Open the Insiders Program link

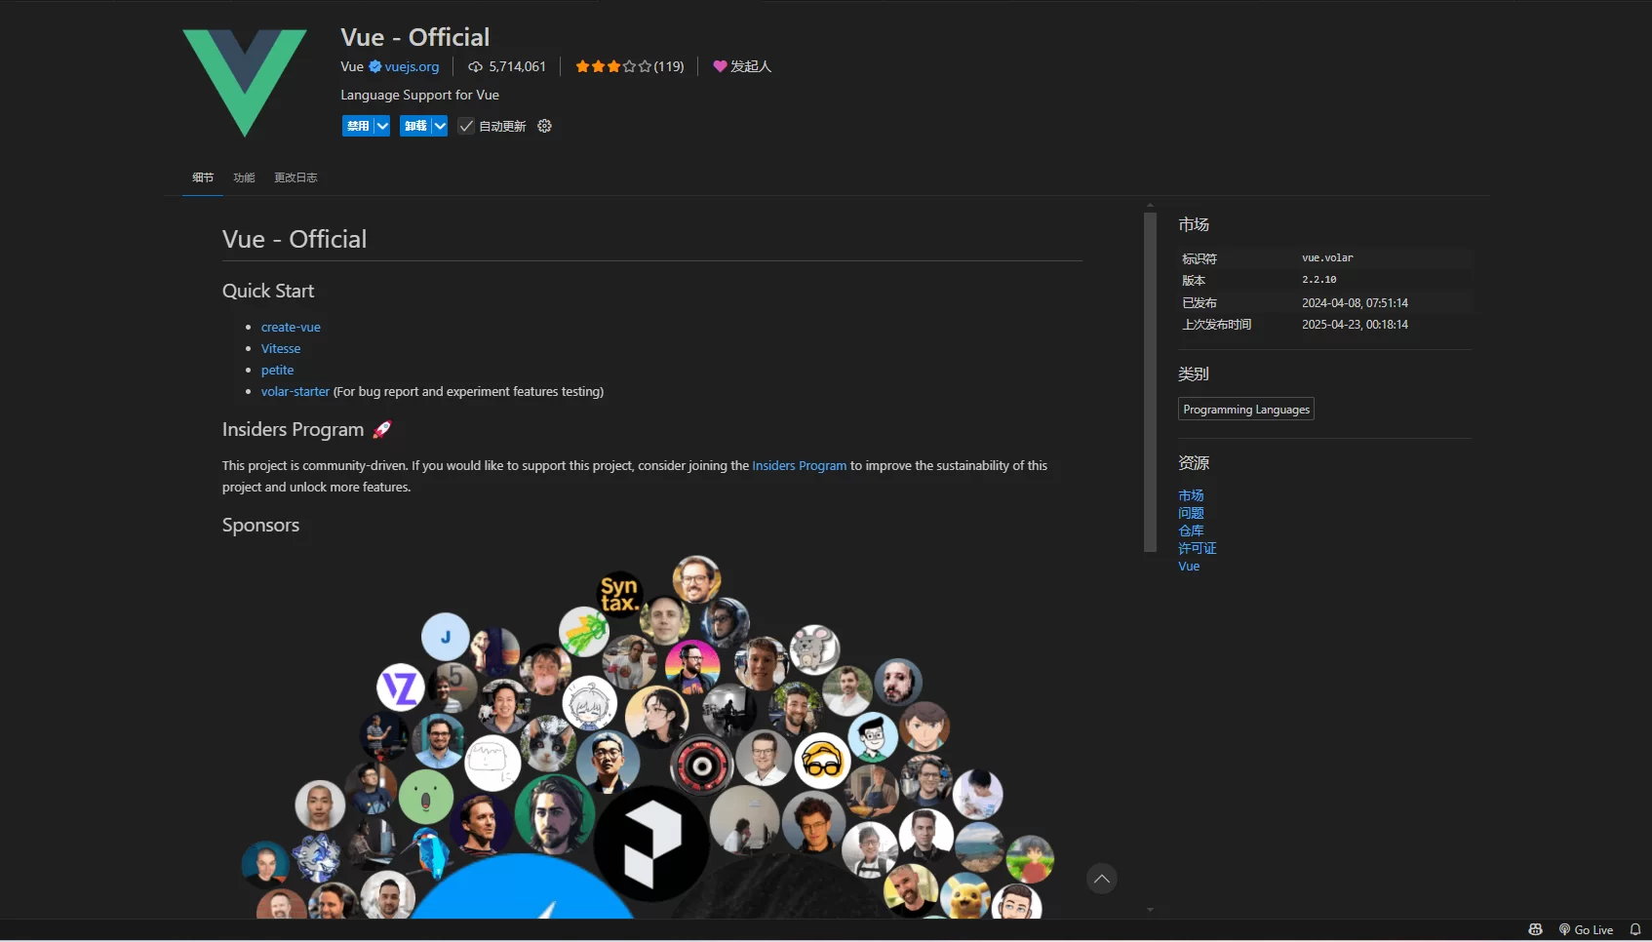[x=800, y=466]
